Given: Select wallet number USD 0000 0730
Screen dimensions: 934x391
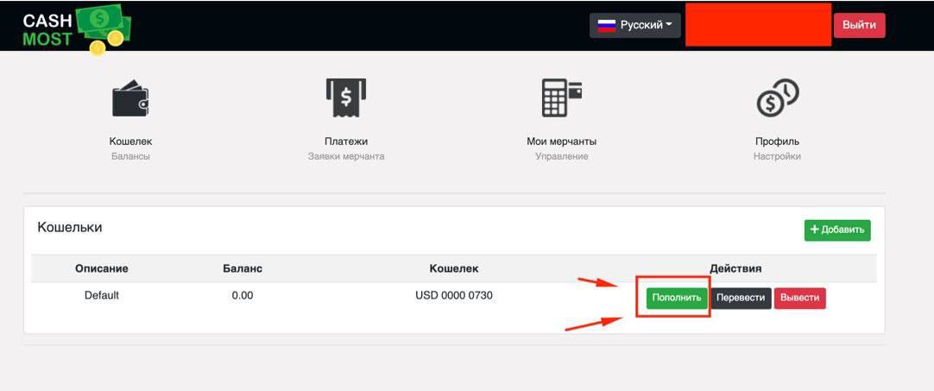Looking at the screenshot, I should pyautogui.click(x=454, y=295).
